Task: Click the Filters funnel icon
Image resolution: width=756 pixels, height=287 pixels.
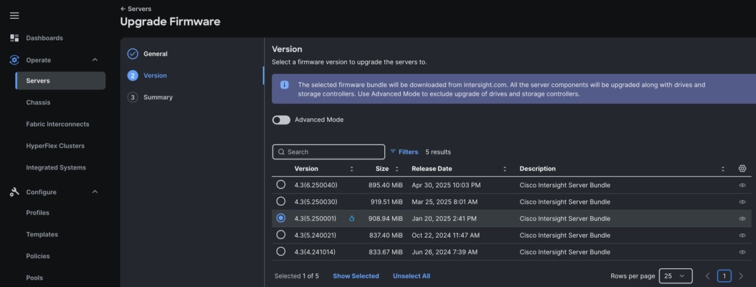Action: click(x=393, y=151)
